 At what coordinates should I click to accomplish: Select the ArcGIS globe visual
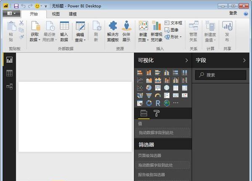[x=167, y=103]
